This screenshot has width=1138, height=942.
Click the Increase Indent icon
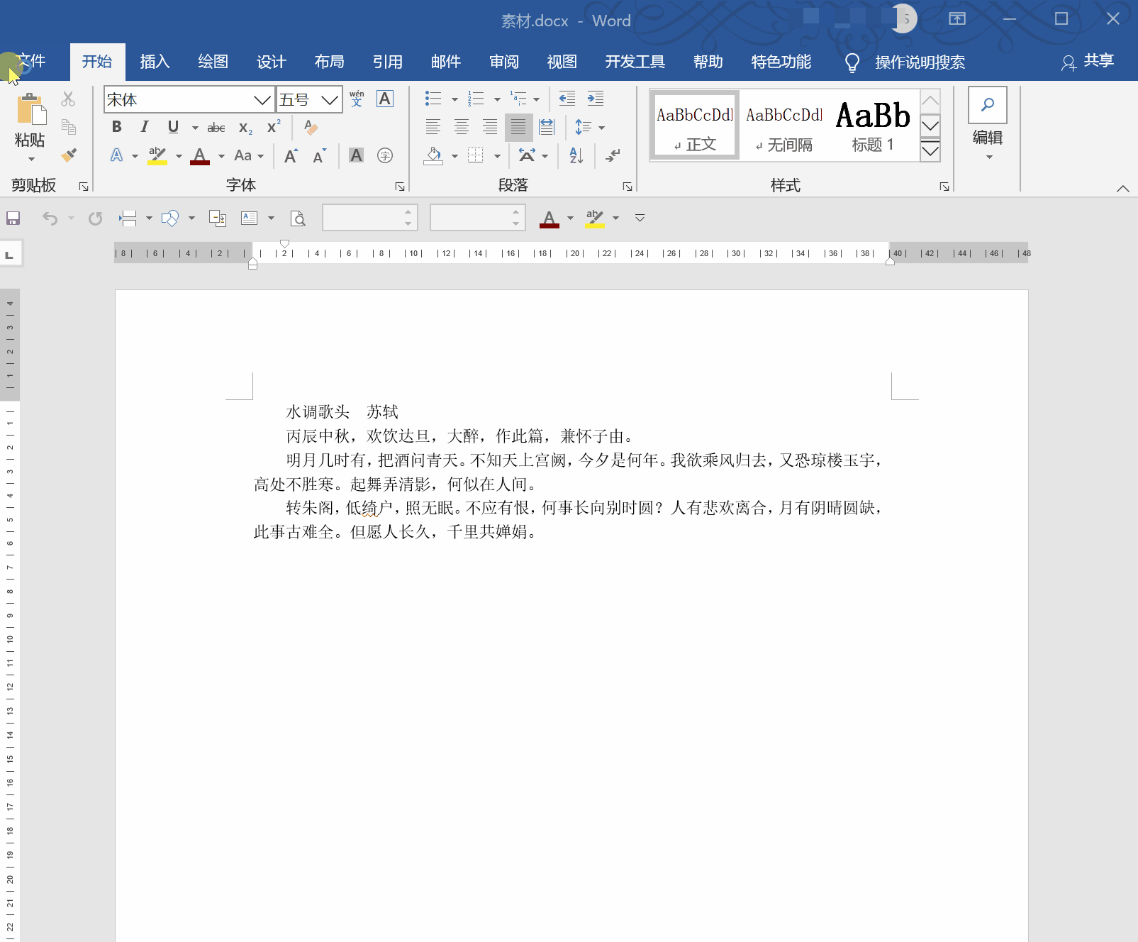[596, 99]
